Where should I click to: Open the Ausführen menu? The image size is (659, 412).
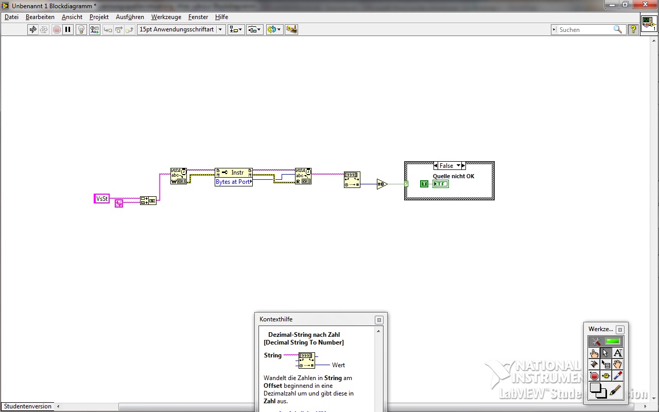point(130,17)
